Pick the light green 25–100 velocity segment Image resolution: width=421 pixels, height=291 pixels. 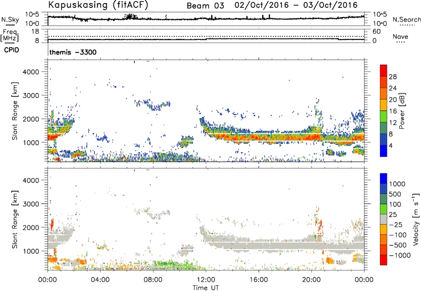[x=384, y=210]
